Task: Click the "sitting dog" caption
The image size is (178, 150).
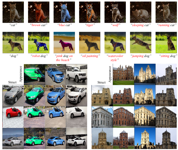Action: click(x=168, y=56)
